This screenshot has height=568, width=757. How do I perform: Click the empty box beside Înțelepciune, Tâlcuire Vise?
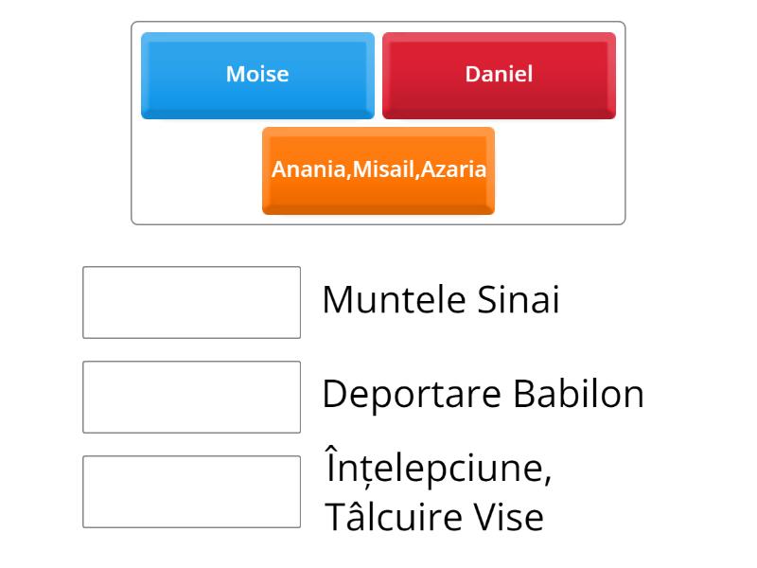(x=191, y=489)
